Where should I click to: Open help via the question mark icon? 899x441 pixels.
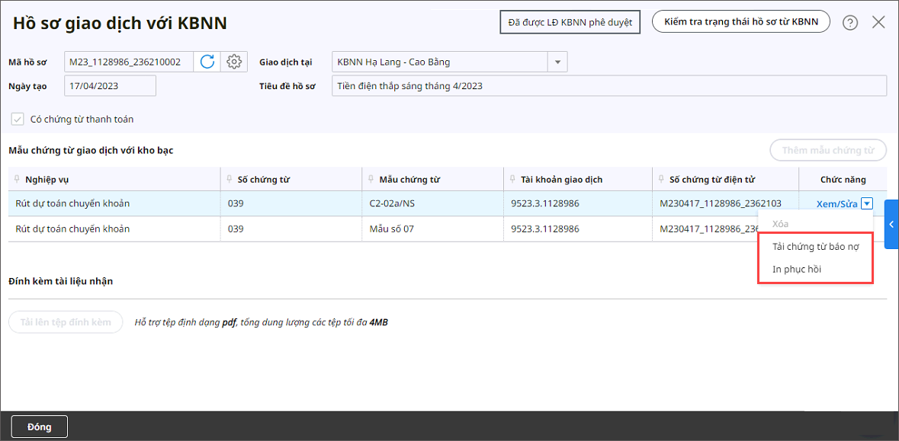[x=850, y=23]
